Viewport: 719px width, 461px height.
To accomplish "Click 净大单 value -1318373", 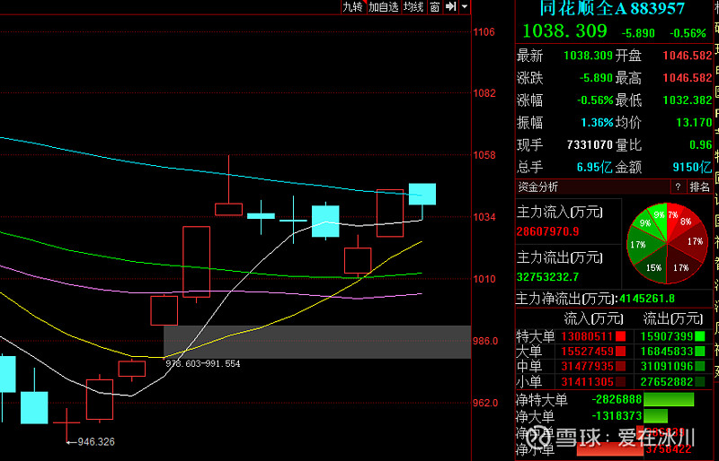I will [x=617, y=416].
